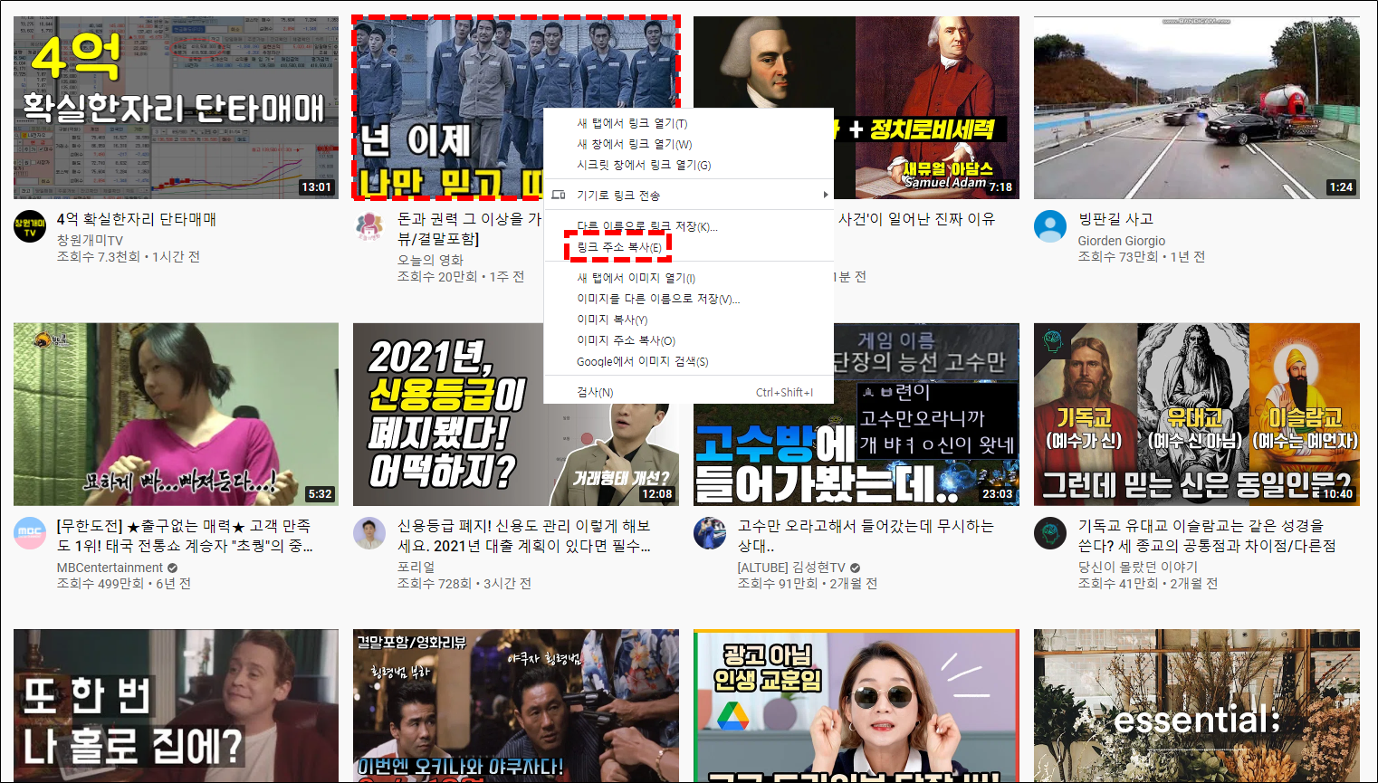The image size is (1378, 783).
Task: Open 신용등급 폐지 video title link
Action: click(523, 536)
